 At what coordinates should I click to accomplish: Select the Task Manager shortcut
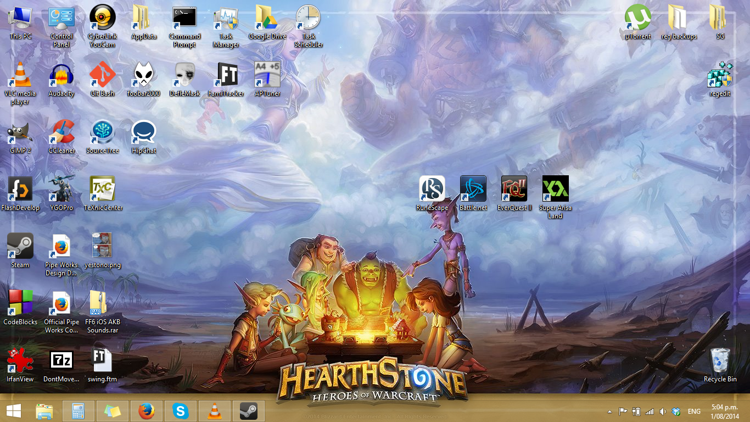pos(226,26)
